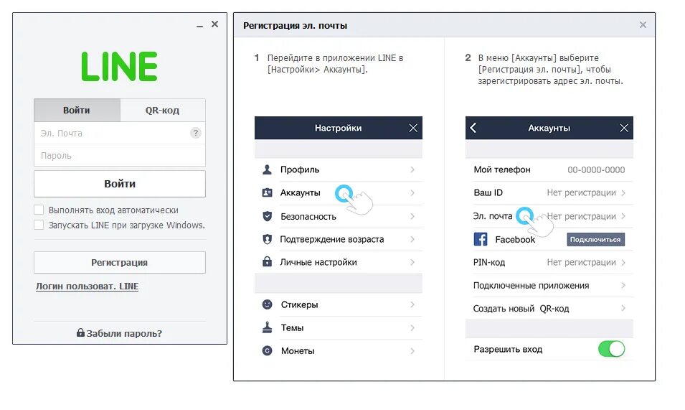Expand the Безопасность row chevron

[x=412, y=216]
